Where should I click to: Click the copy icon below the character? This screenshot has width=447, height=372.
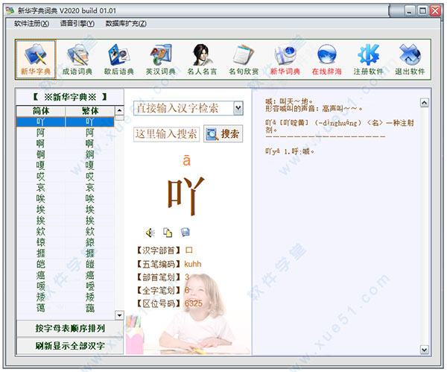[x=168, y=233]
